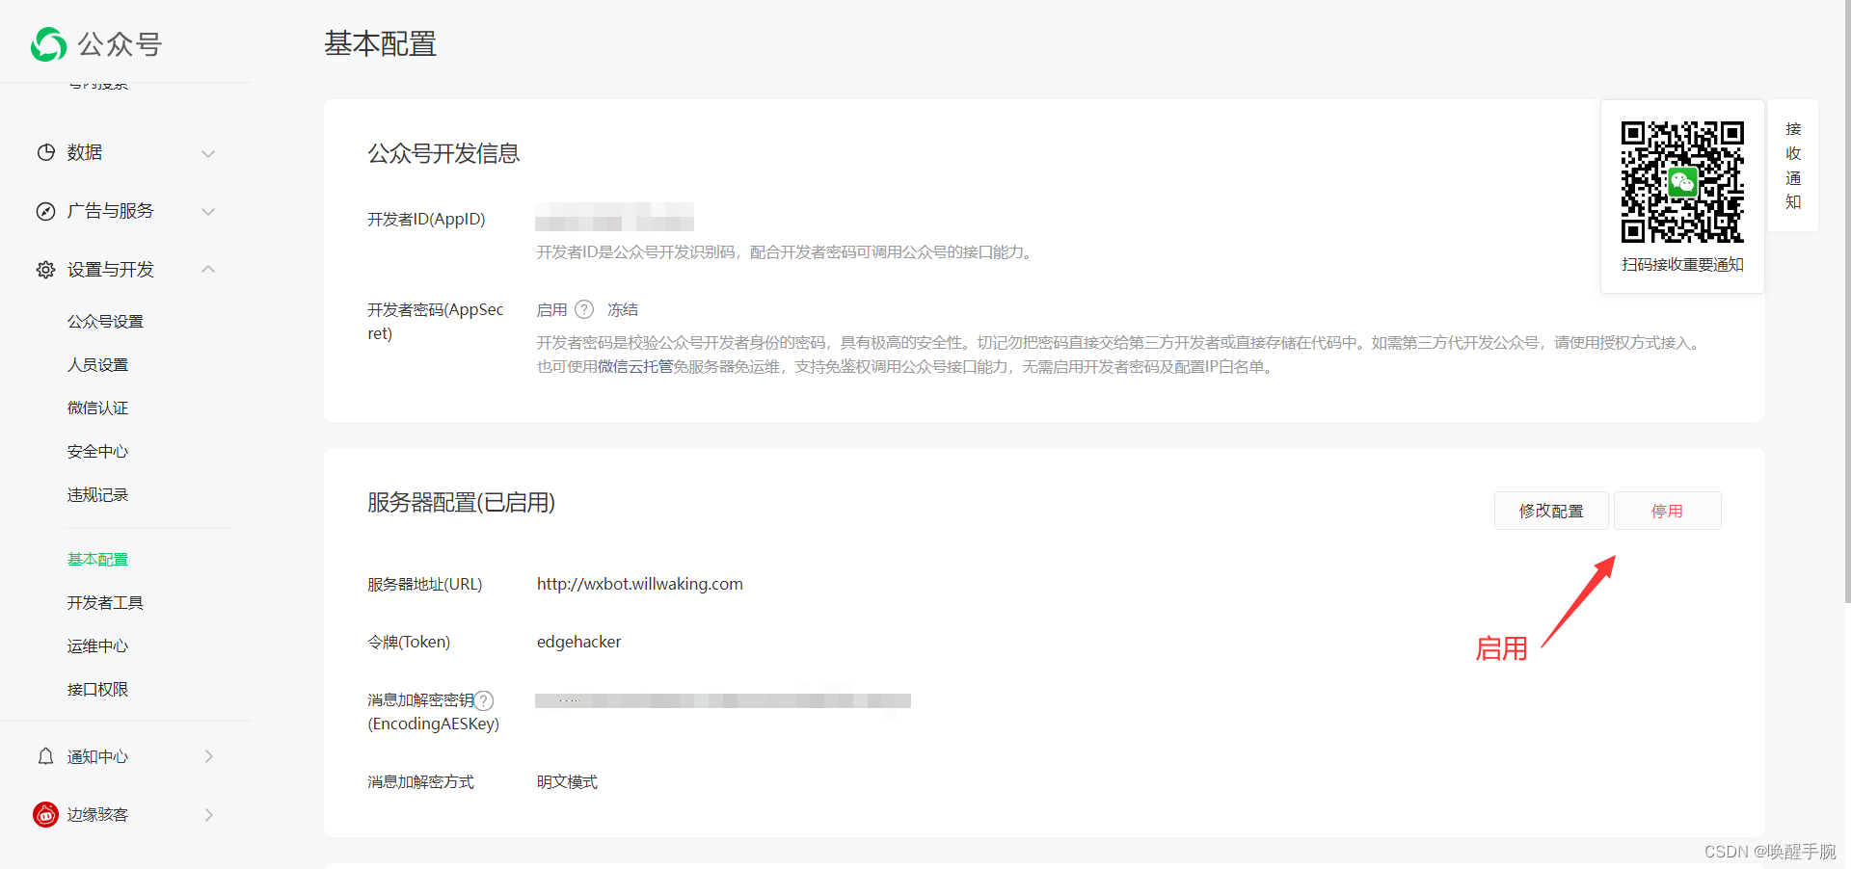
Task: Open 开发者工具 in sidebar
Action: (105, 602)
